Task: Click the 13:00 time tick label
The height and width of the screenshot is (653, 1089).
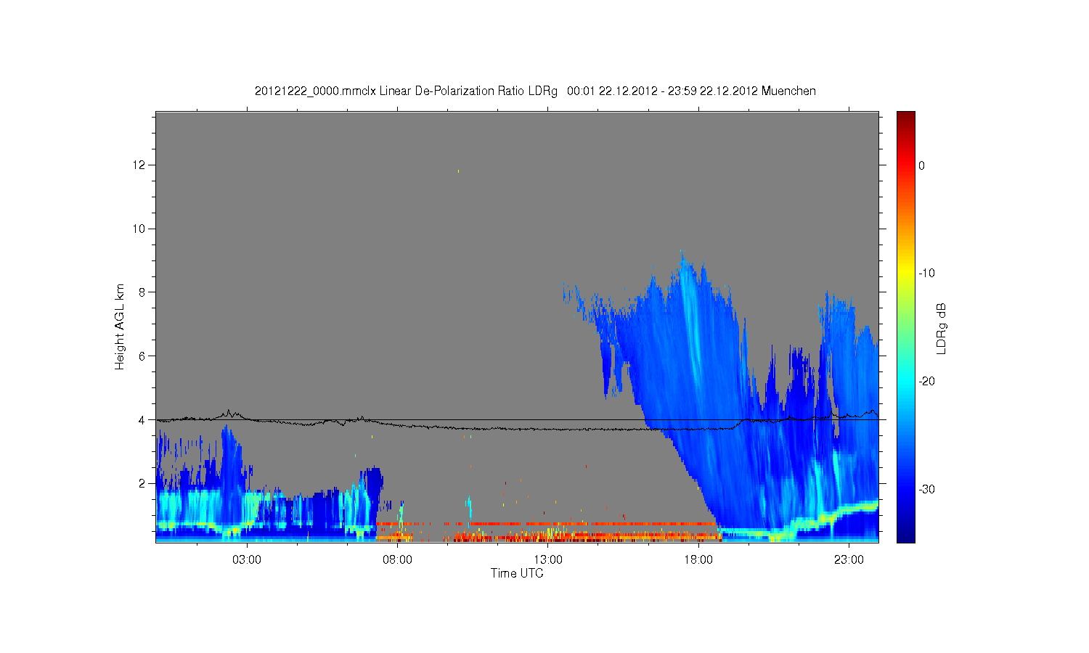Action: [x=548, y=560]
